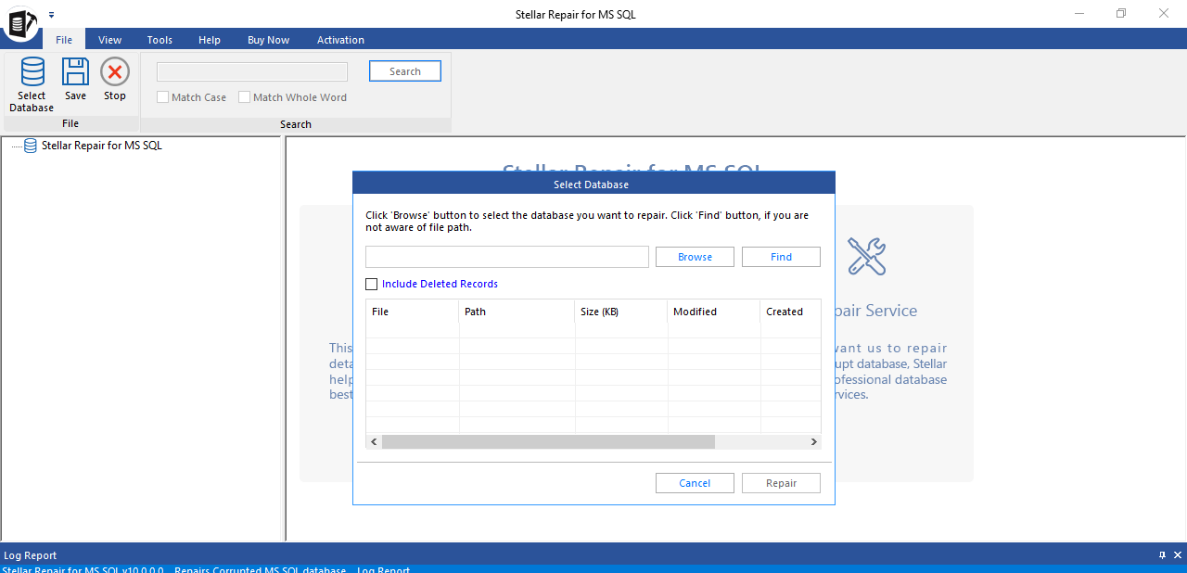This screenshot has width=1187, height=573.
Task: Restore down the application window
Action: pyautogui.click(x=1120, y=13)
